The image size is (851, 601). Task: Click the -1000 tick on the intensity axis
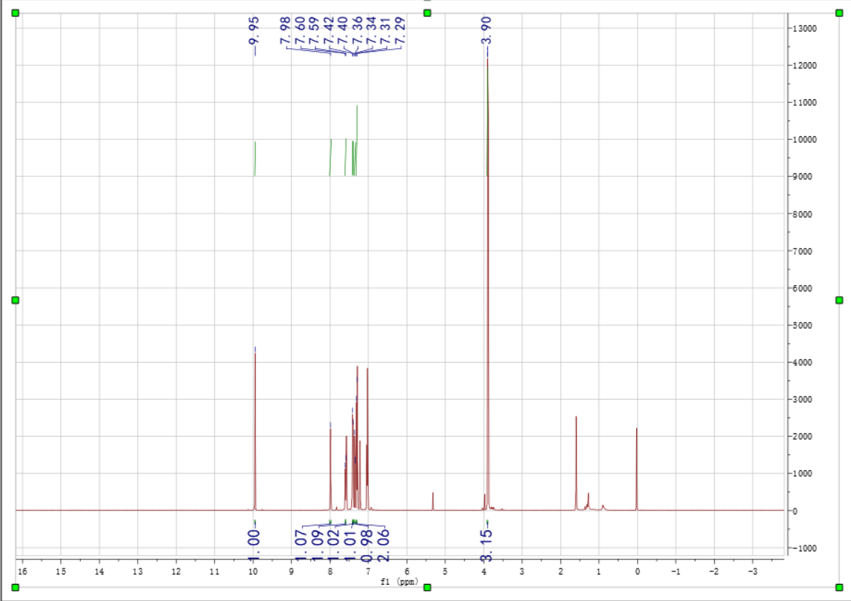[803, 548]
